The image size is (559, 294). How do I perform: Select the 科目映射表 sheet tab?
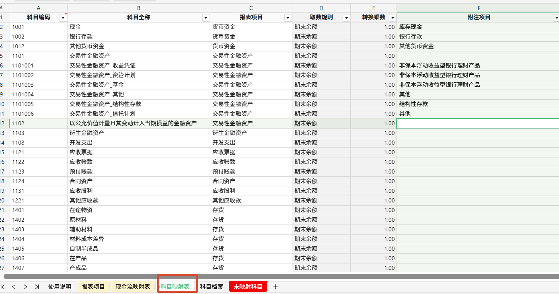coord(175,287)
